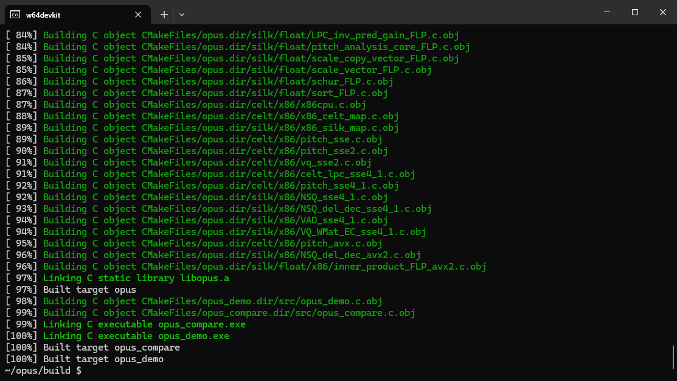
Task: Click the VAD_sse4_1.c.obj line
Action: coord(196,220)
